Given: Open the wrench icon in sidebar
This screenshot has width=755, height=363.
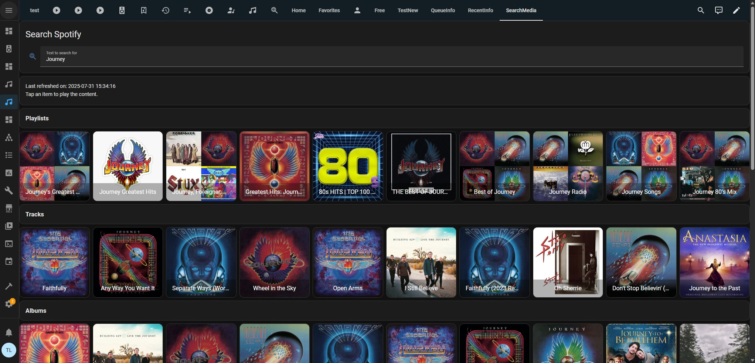Looking at the screenshot, I should click(x=9, y=191).
